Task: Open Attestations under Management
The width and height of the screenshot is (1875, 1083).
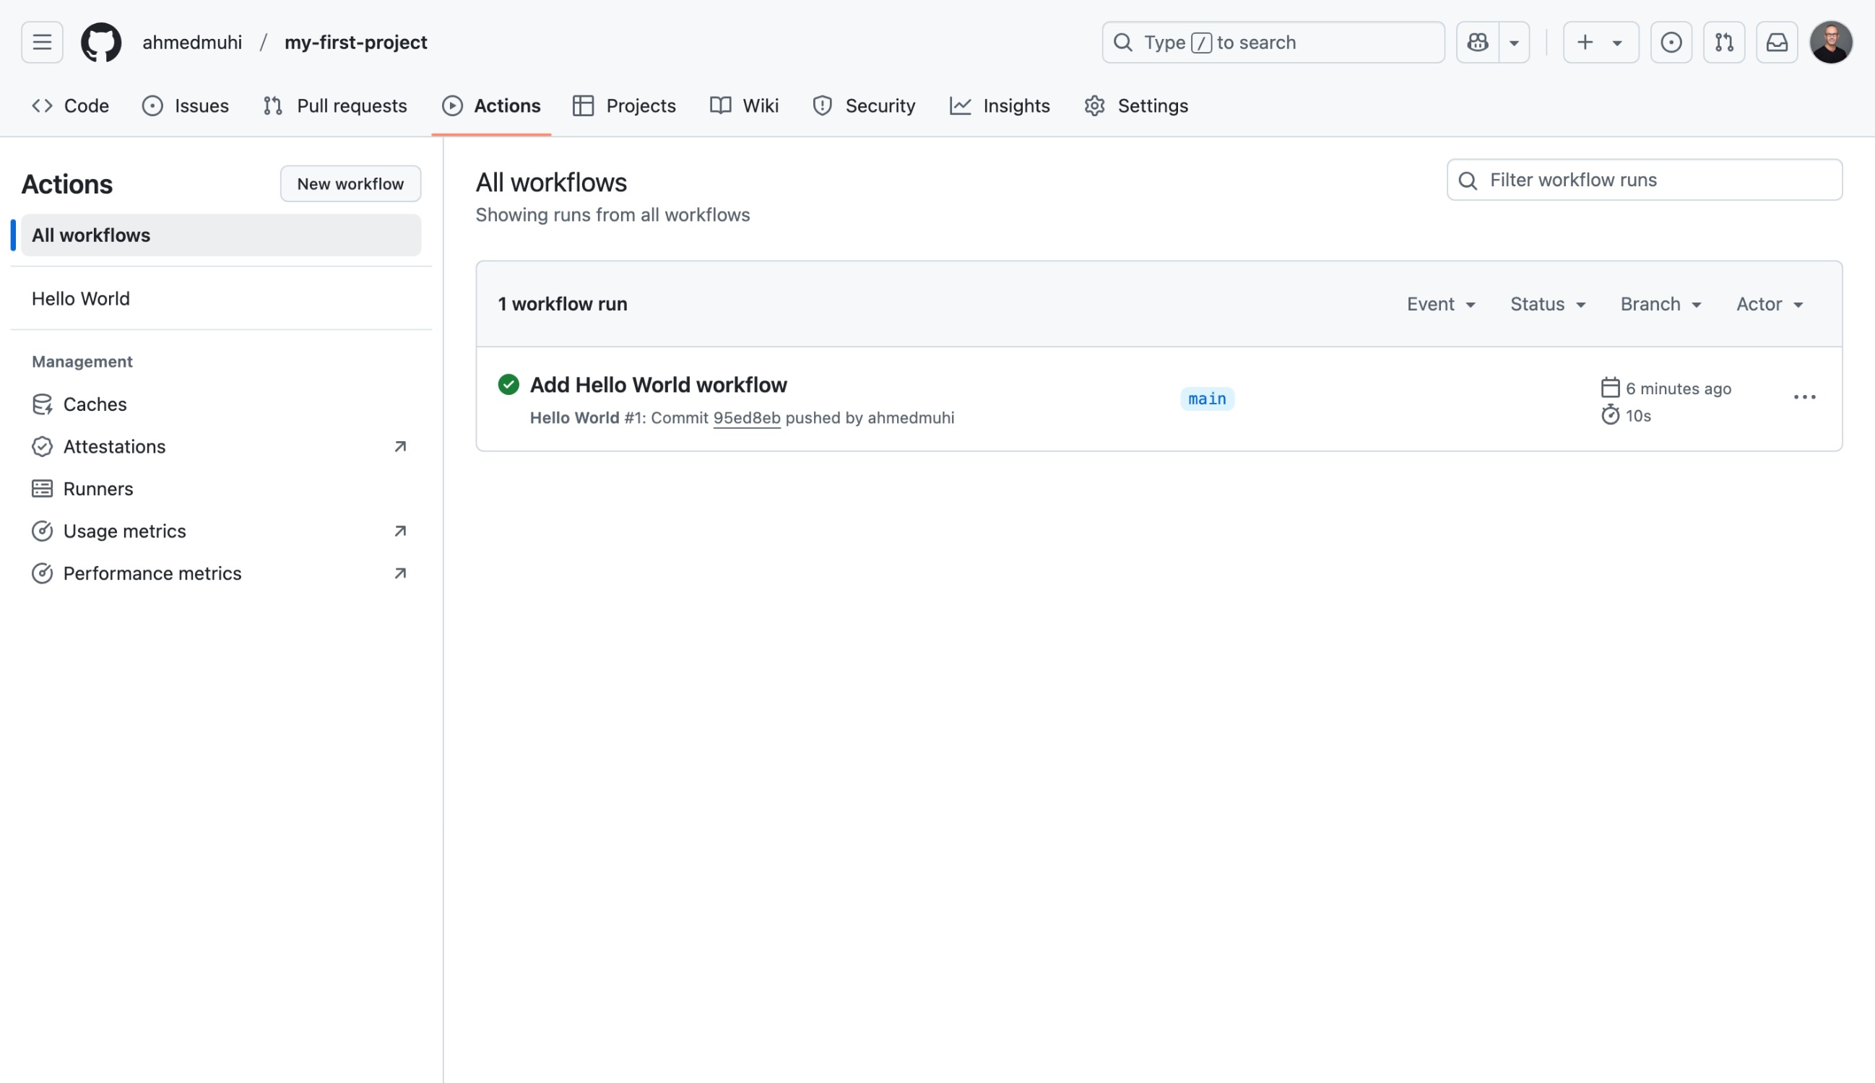Action: pos(221,446)
